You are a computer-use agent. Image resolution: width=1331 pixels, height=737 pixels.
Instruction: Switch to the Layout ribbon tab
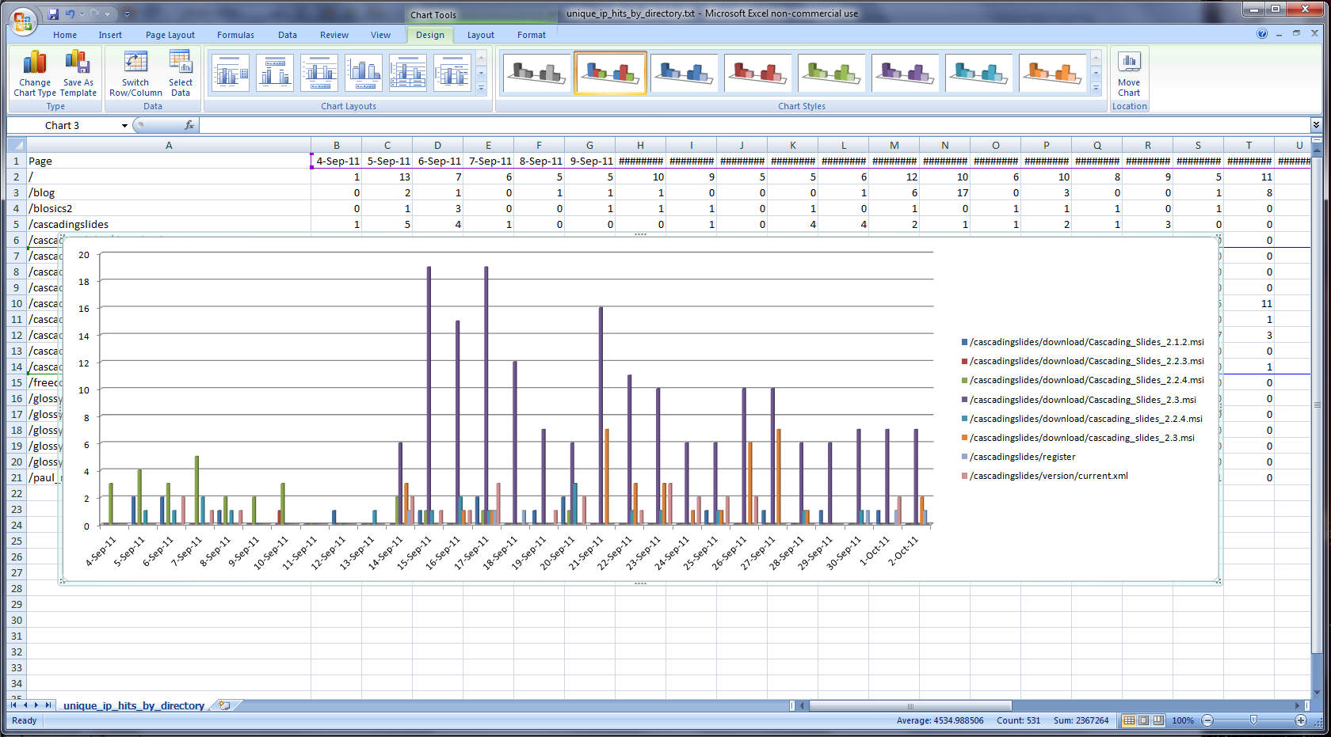pos(480,35)
